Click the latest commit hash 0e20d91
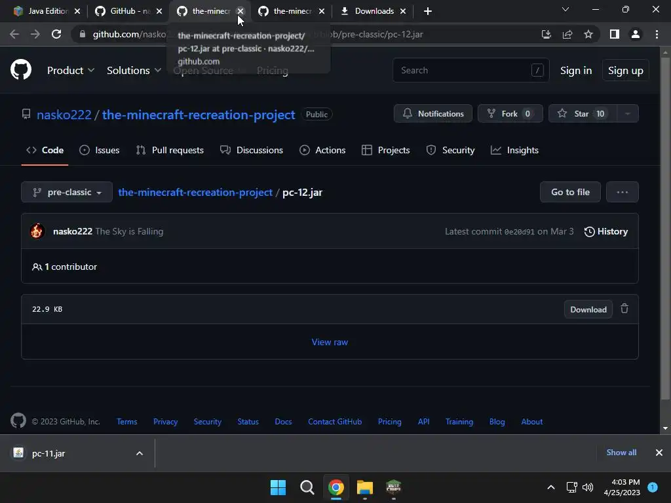The width and height of the screenshot is (671, 503). click(519, 232)
